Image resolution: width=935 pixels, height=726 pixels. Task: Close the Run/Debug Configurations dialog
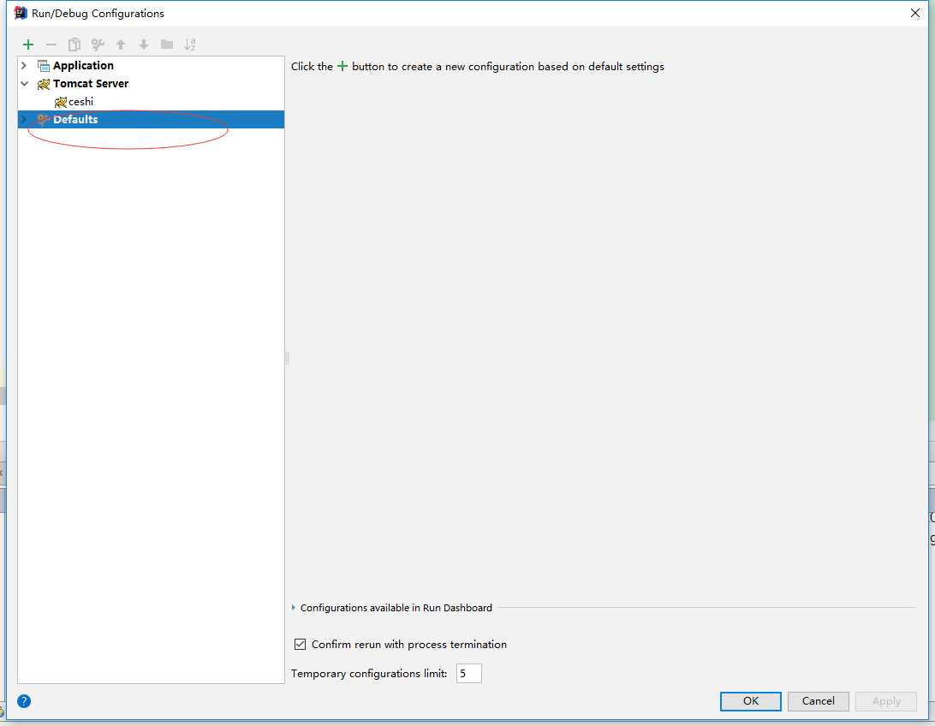915,13
